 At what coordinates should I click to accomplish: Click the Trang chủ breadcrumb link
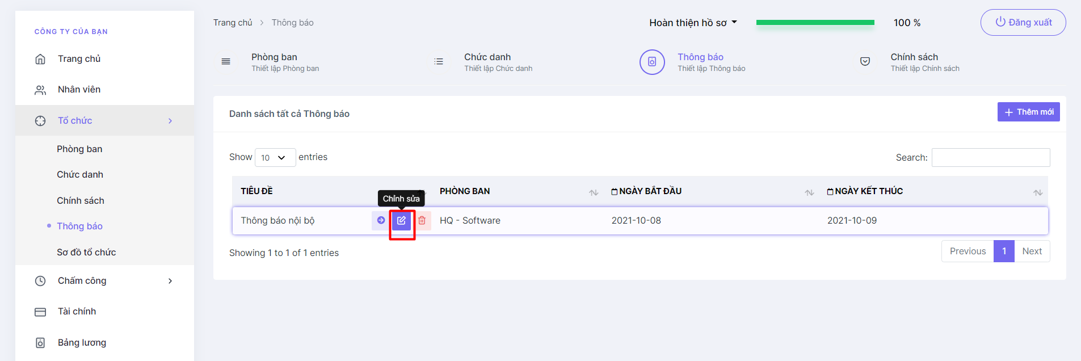tap(233, 23)
